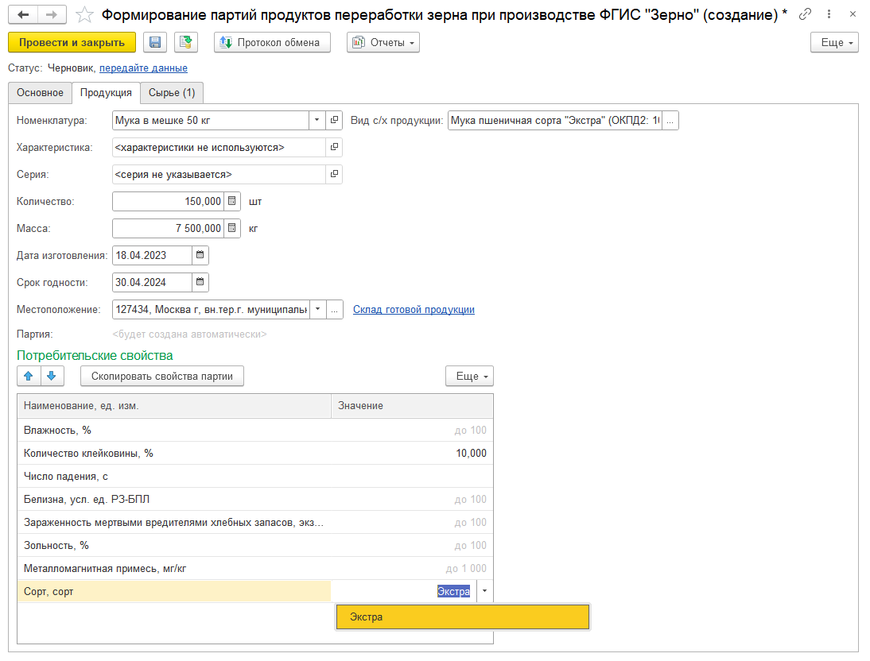This screenshot has width=870, height=661.
Task: Click the post document icon next to save
Action: (186, 43)
